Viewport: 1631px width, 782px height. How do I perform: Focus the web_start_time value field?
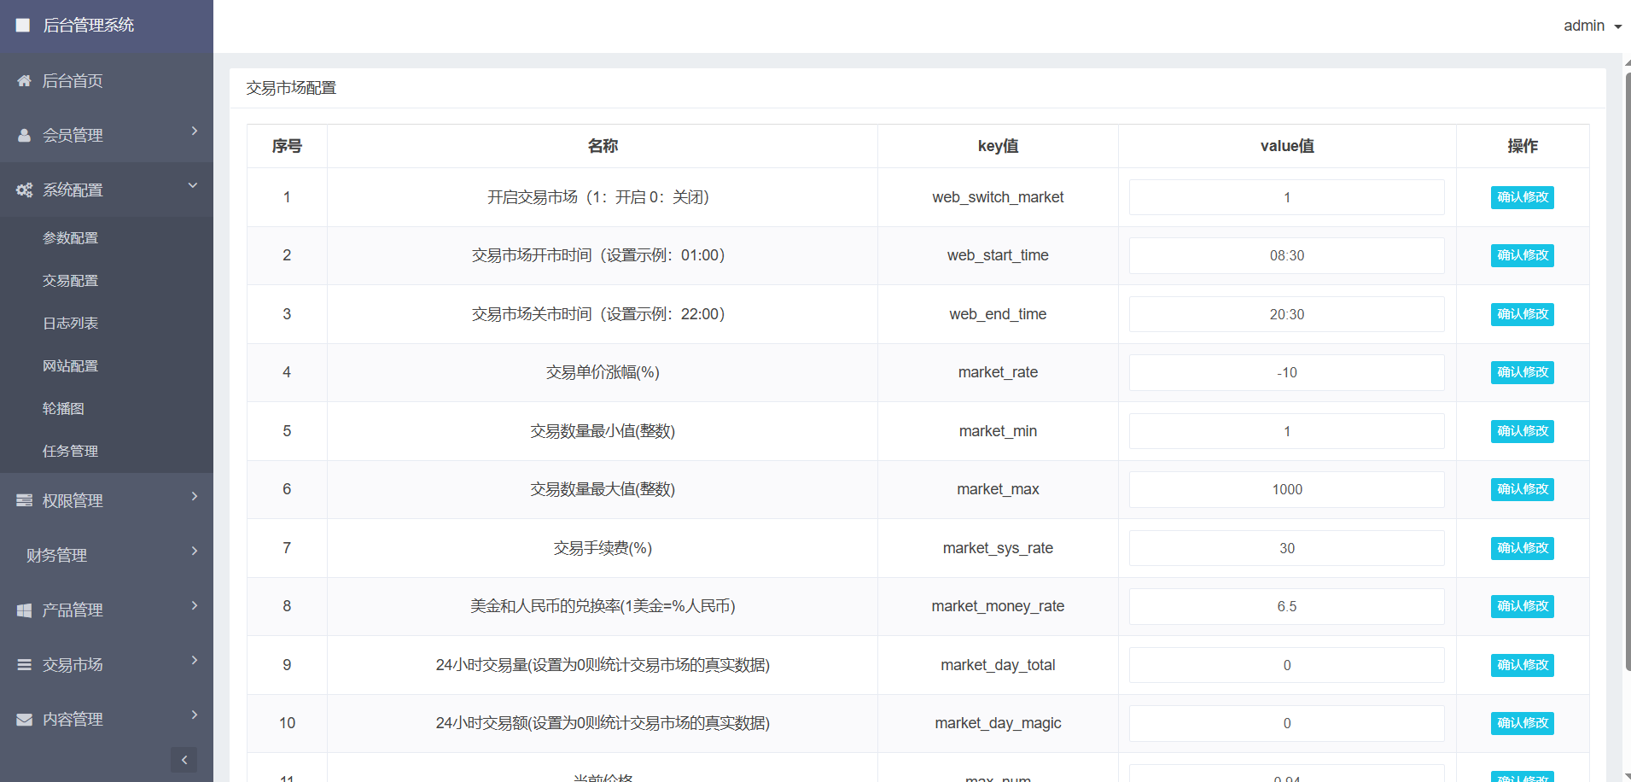(1286, 256)
